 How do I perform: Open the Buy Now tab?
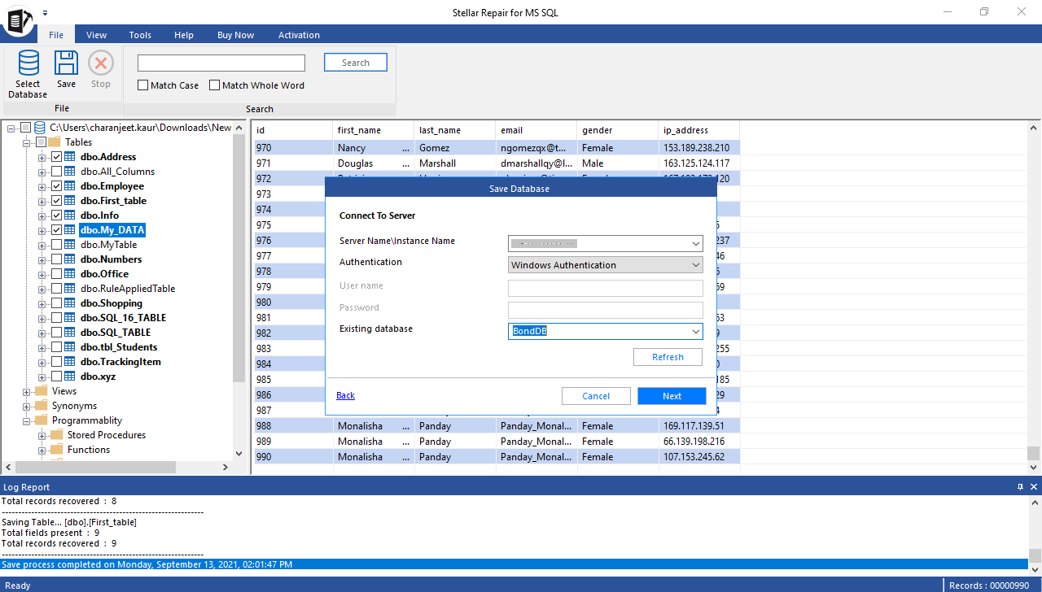click(235, 35)
